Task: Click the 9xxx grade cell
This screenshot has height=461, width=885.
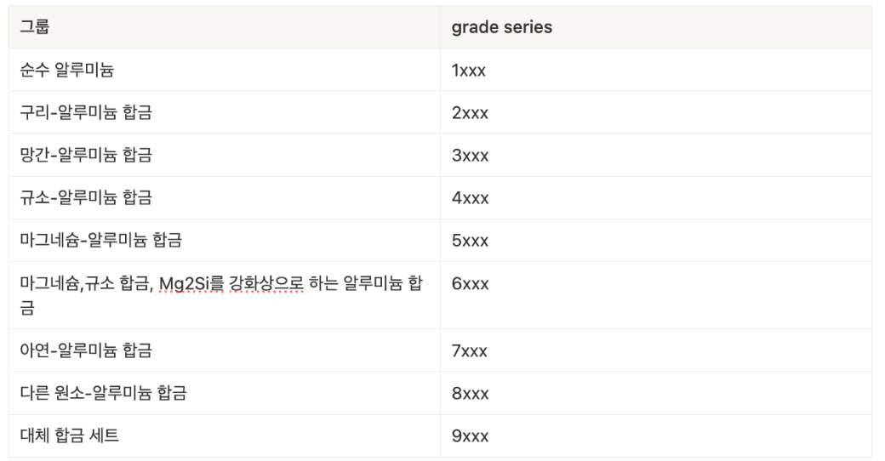Action: 656,435
